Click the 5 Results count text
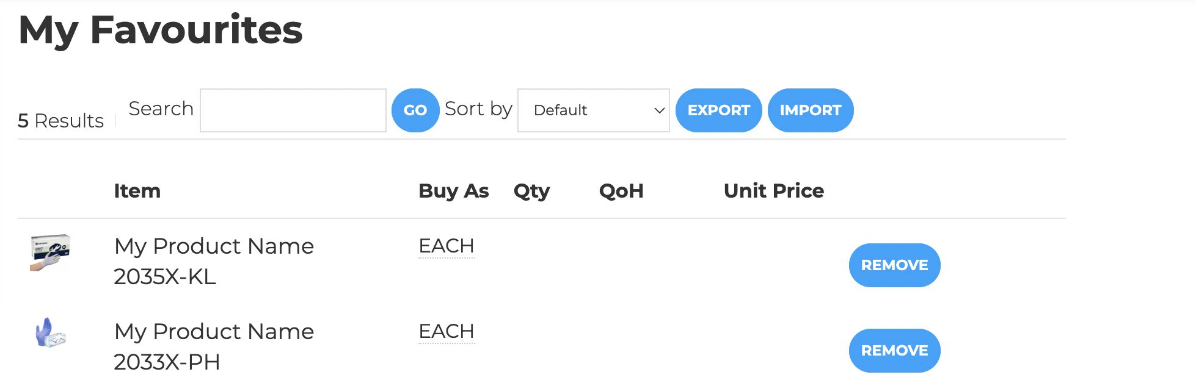Viewport: 1196px width, 383px height. pyautogui.click(x=61, y=121)
